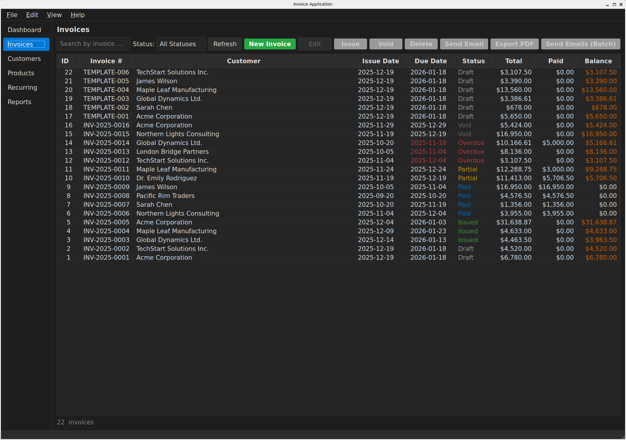The image size is (626, 440).
Task: Open the Products section
Action: (21, 73)
